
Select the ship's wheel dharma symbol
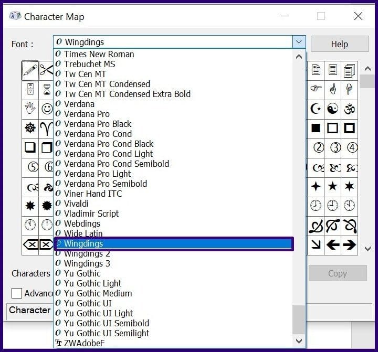pos(30,128)
